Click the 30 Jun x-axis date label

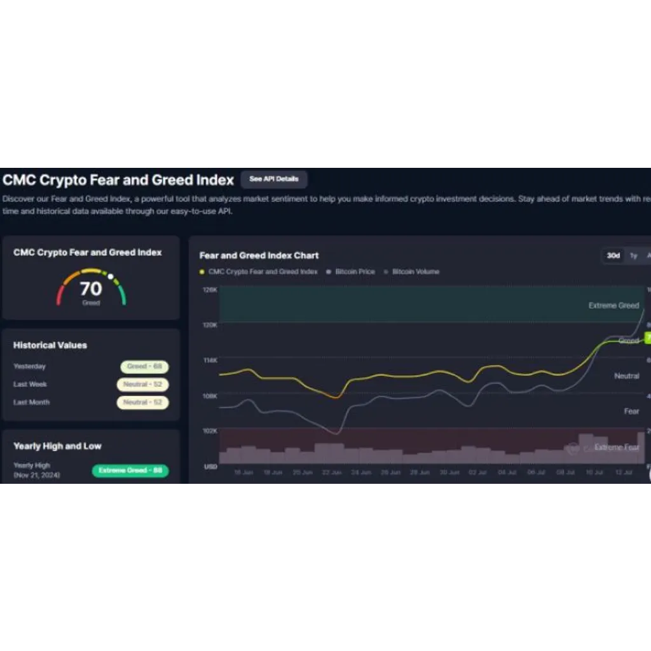pyautogui.click(x=449, y=472)
